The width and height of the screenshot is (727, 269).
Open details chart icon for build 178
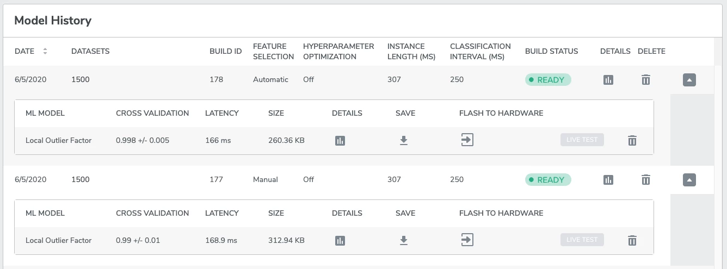point(608,80)
